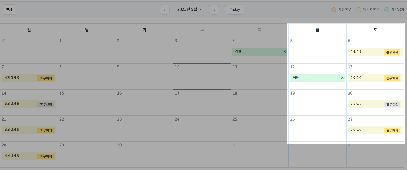
Task: Toggle 휴무해제 for 아만다2 on the 13th
Action: (392, 78)
